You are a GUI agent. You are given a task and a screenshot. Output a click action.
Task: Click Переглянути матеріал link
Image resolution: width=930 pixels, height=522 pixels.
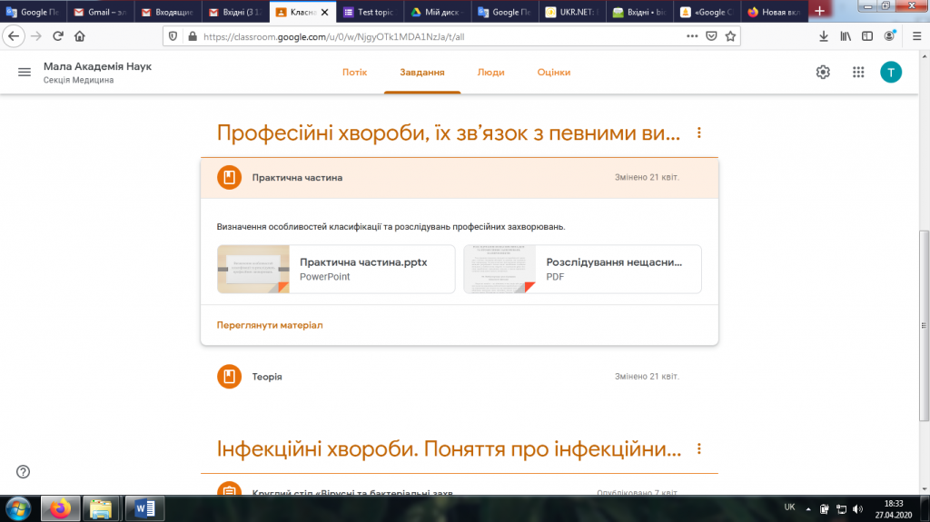[x=270, y=325]
